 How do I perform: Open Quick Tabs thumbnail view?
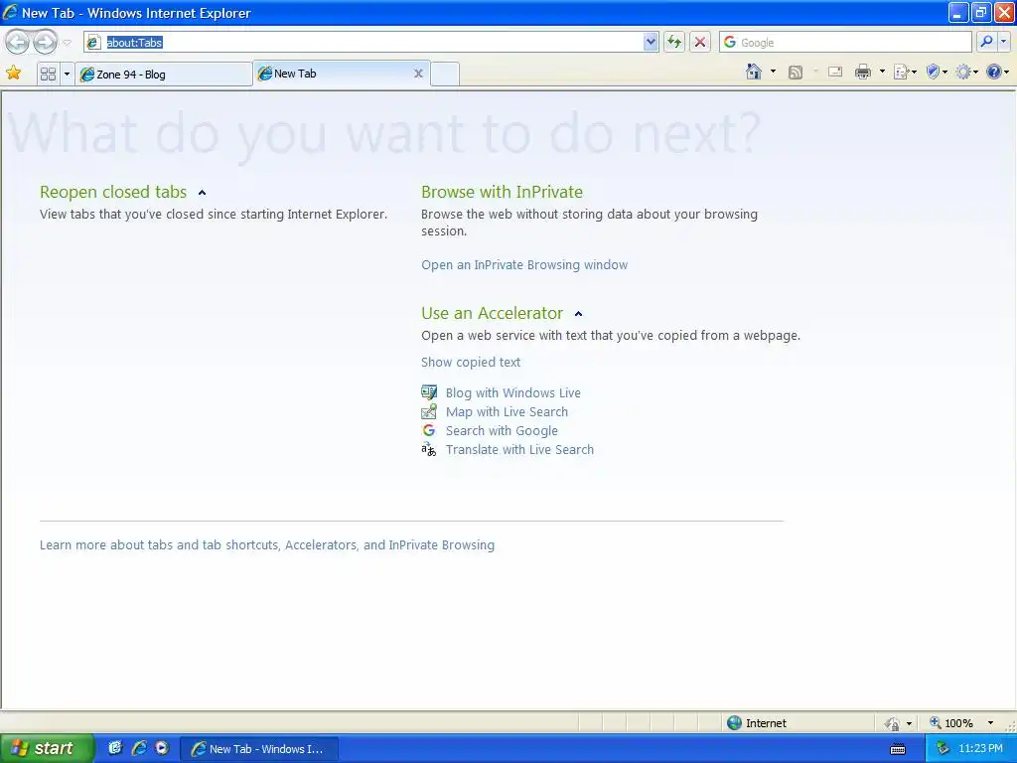48,74
